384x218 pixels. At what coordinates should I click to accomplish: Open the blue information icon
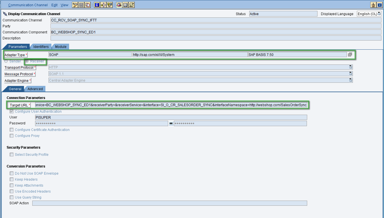pos(97,5)
